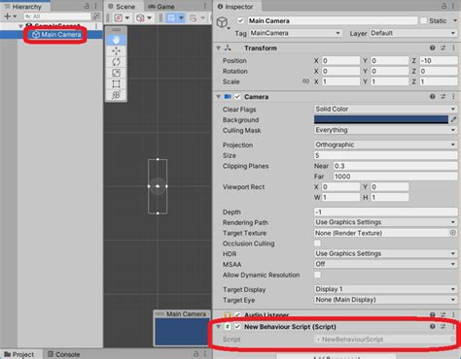Open the Layer dropdown Default
Screen dimensions: 461x359
413,33
